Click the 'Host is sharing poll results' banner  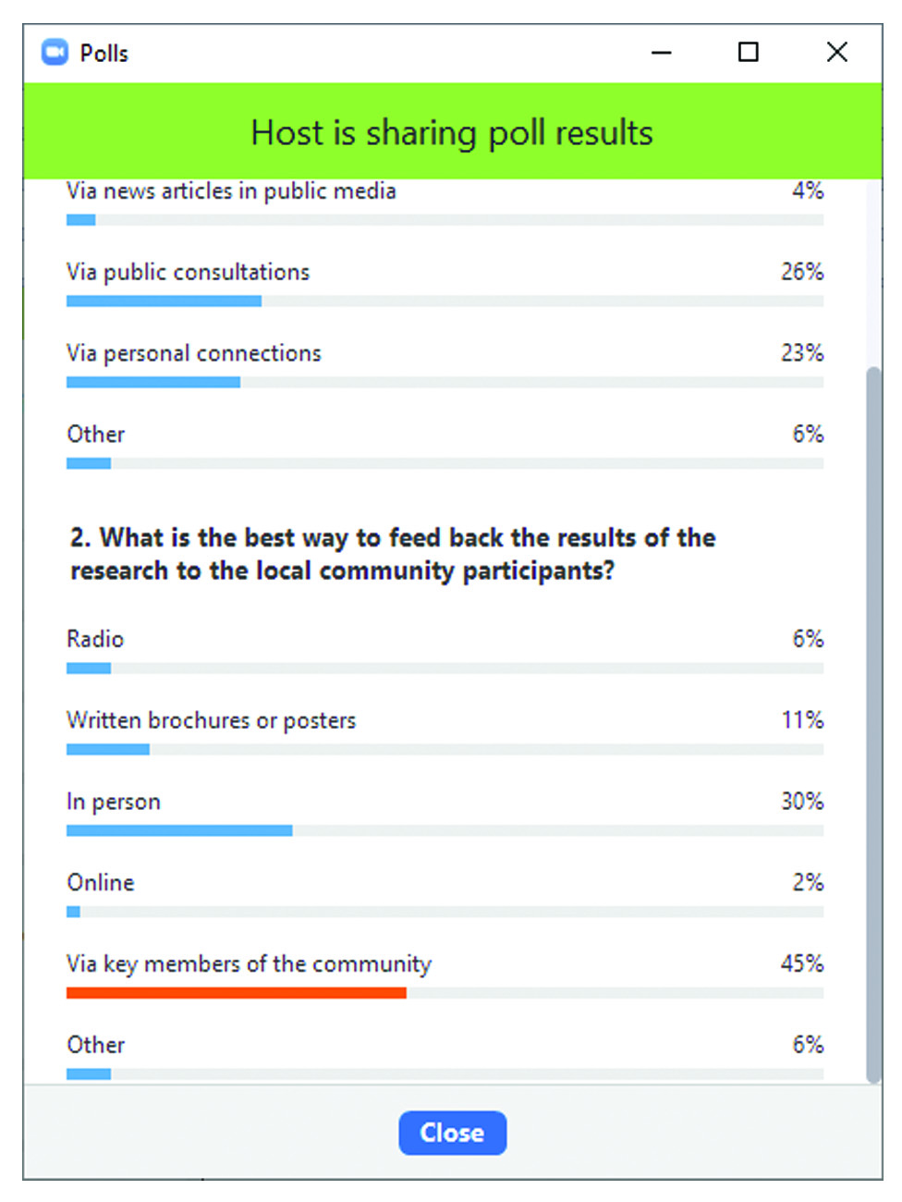452,132
